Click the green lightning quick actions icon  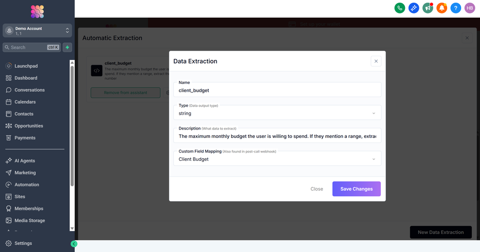click(x=67, y=47)
